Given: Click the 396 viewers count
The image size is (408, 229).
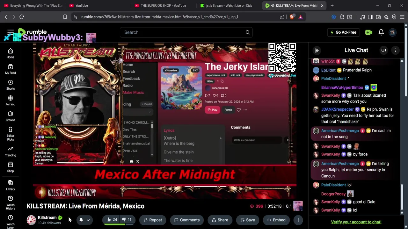Looking at the screenshot, I should click(256, 206).
